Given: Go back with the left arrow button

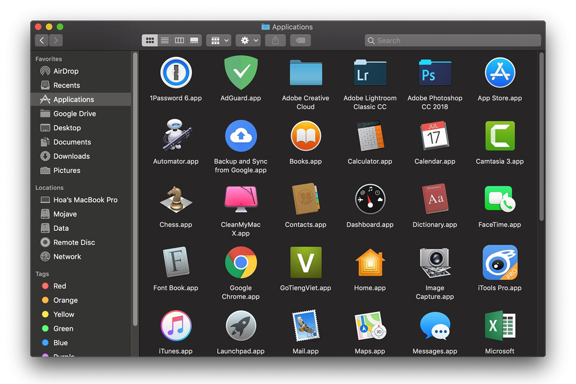Looking at the screenshot, I should point(42,40).
